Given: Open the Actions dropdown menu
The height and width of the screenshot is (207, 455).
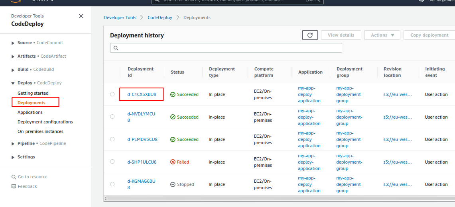Looking at the screenshot, I should tap(382, 35).
